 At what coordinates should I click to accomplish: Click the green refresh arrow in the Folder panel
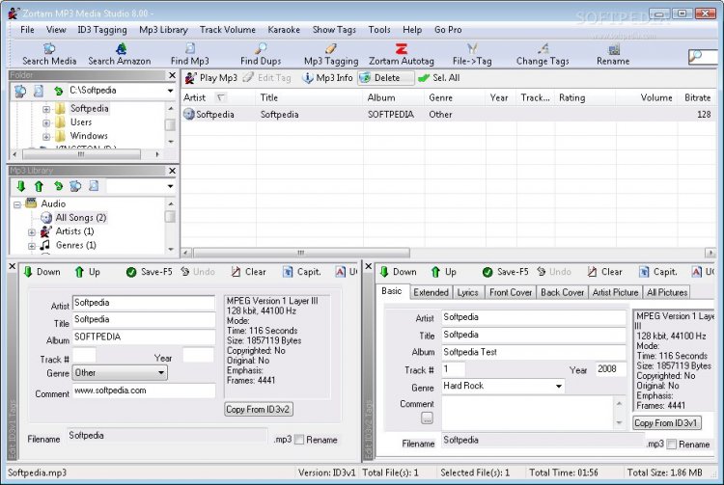coord(58,91)
